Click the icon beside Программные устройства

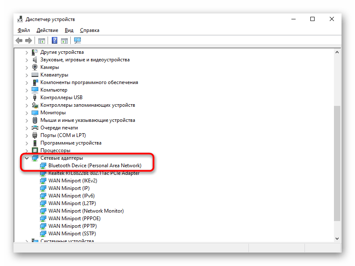click(35, 143)
